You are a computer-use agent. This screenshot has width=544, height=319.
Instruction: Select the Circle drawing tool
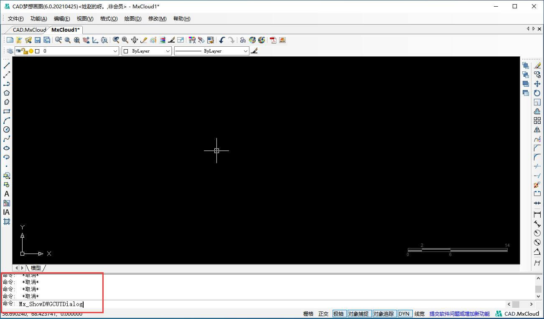tap(7, 130)
